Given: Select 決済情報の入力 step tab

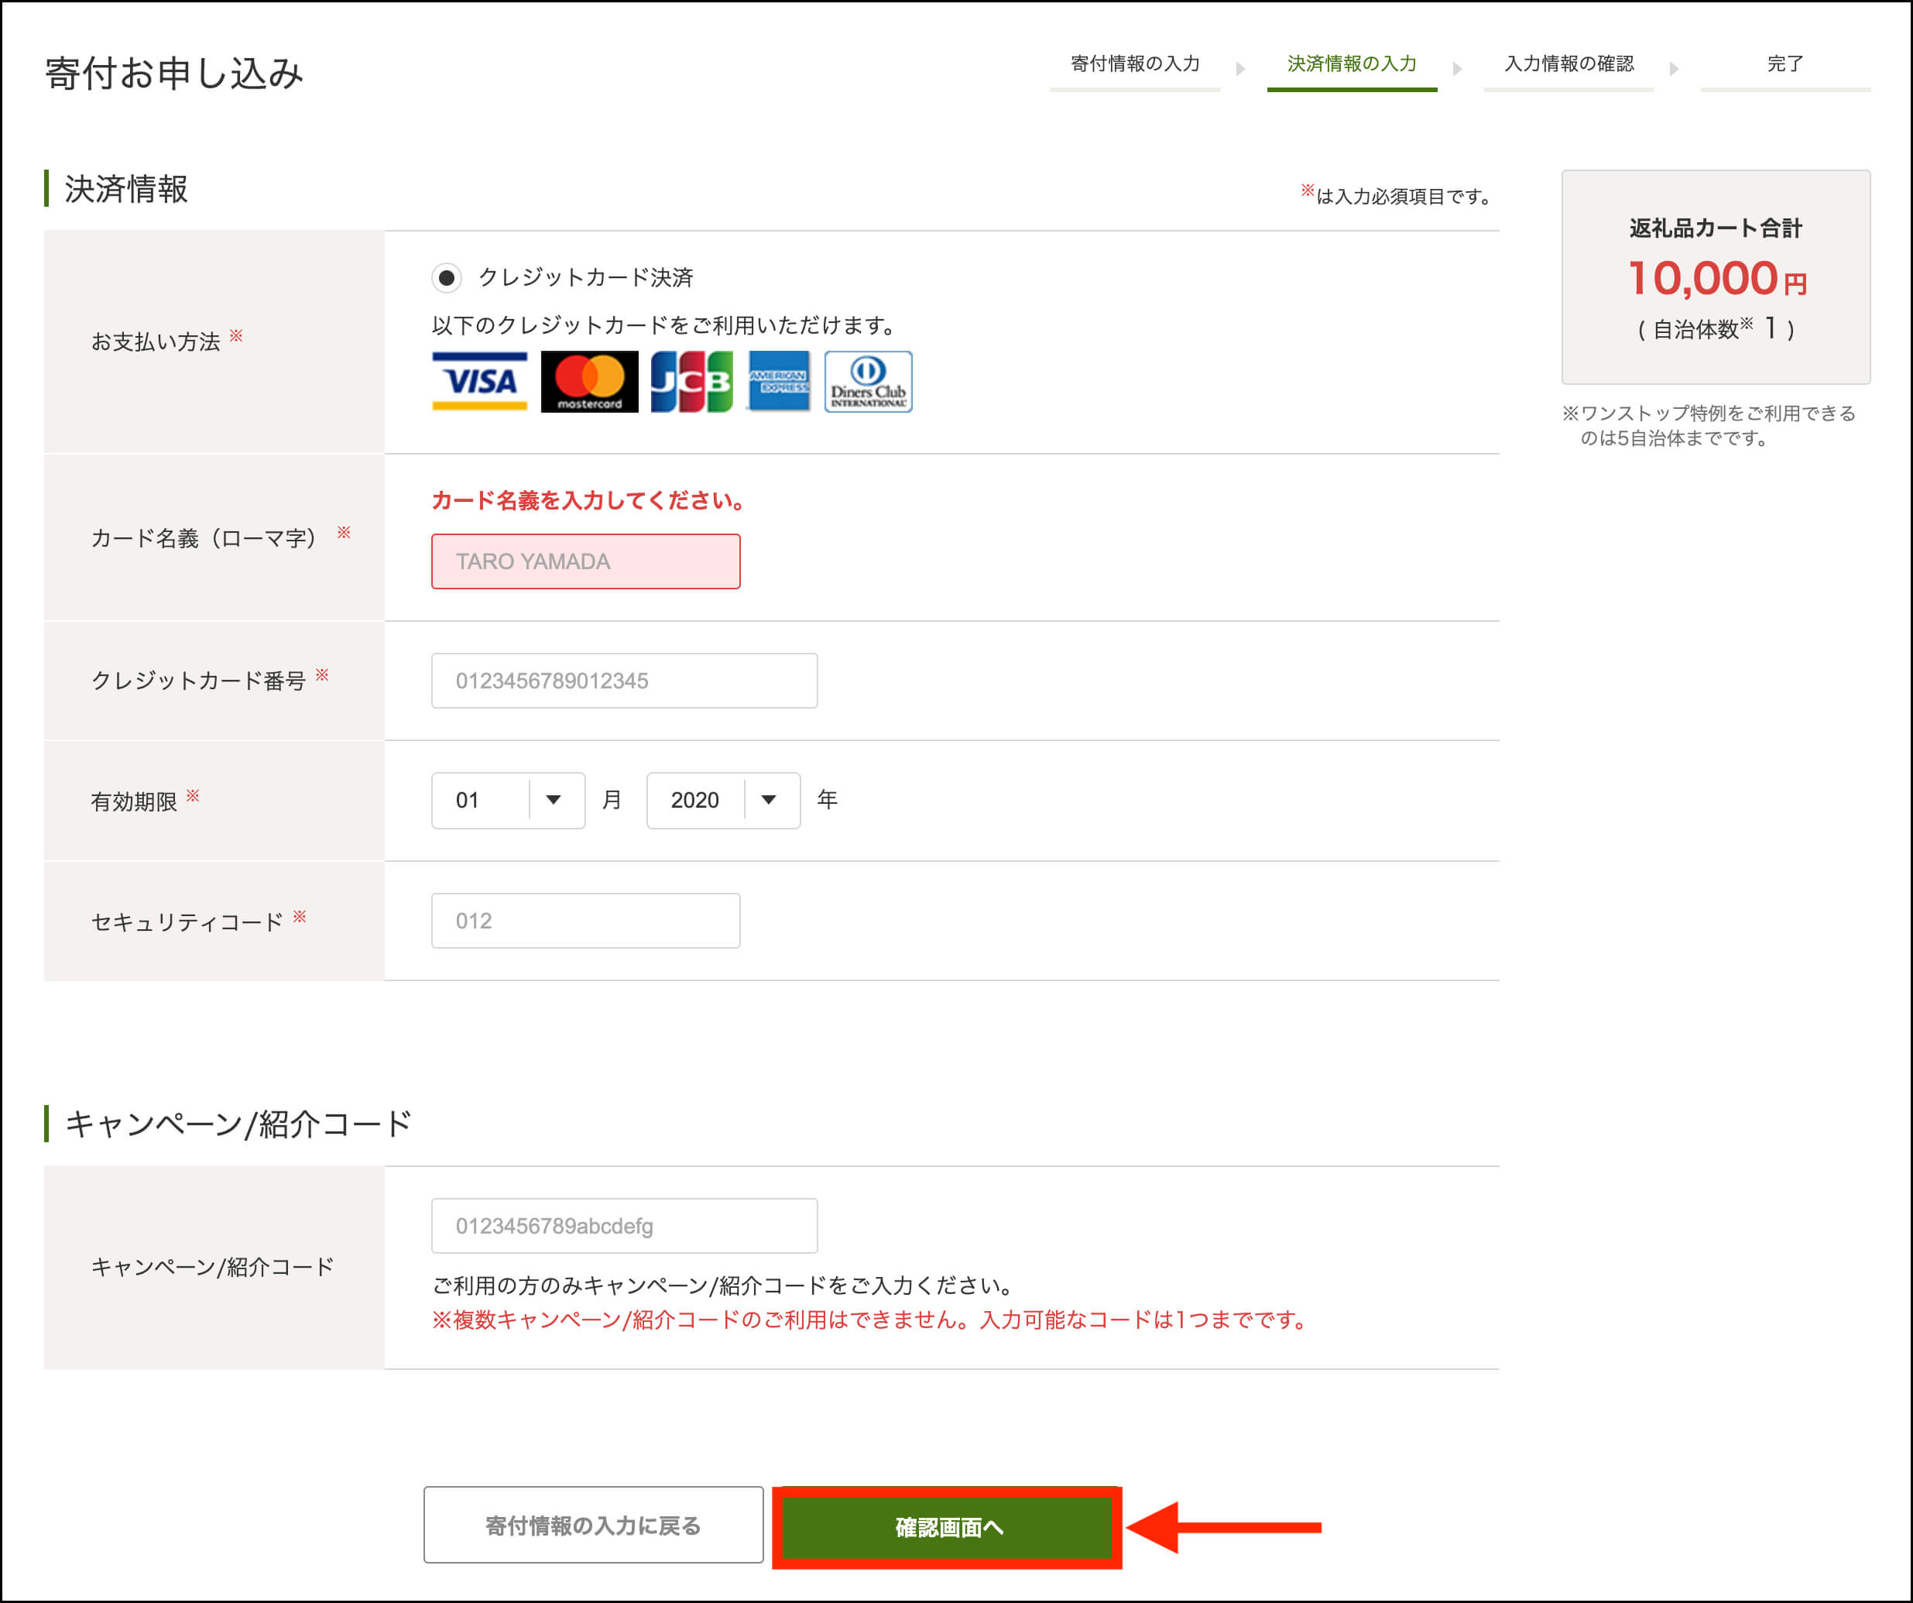Looking at the screenshot, I should pos(1351,64).
